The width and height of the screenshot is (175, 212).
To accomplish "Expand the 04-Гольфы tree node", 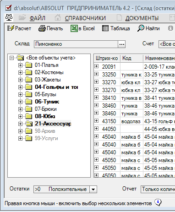I will click(x=20, y=87).
